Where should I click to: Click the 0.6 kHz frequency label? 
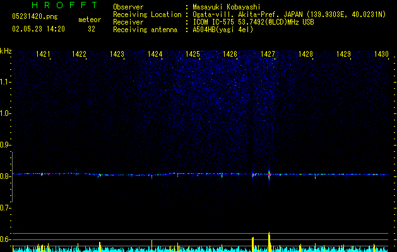[4, 239]
